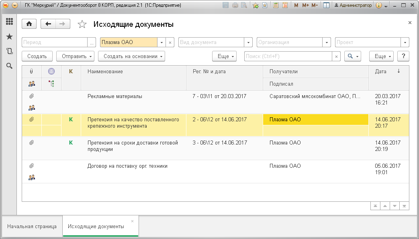Select Претензия на качество поставленного row
The width and height of the screenshot is (419, 239).
point(215,125)
